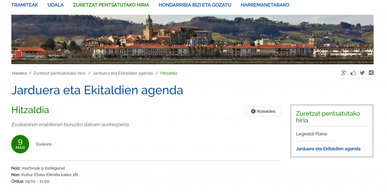The height and width of the screenshot is (196, 387).
Task: Go to Jarduera eta Ekitaldien agenda breadcrumb
Action: (123, 73)
